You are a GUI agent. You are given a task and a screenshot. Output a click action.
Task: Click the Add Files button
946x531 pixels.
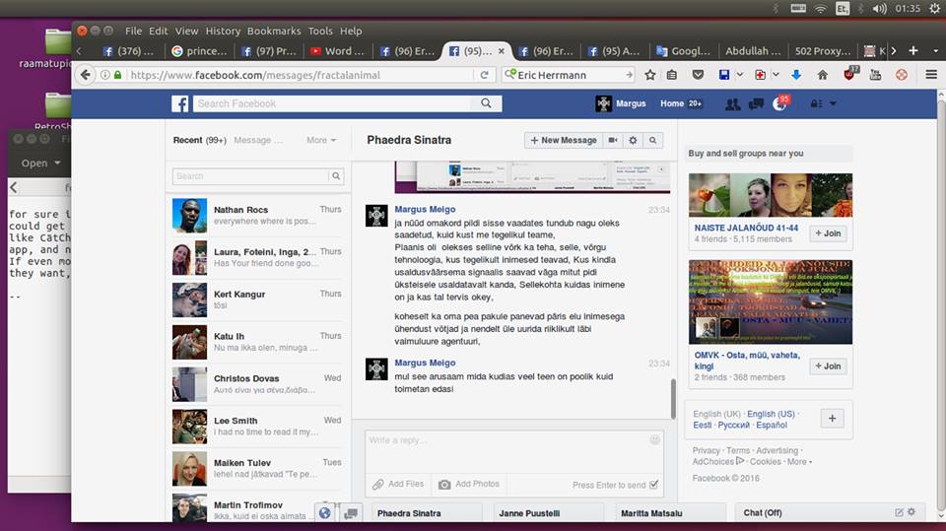tap(398, 484)
